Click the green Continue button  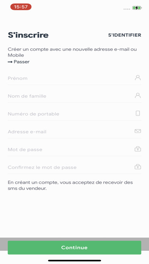tap(74, 247)
